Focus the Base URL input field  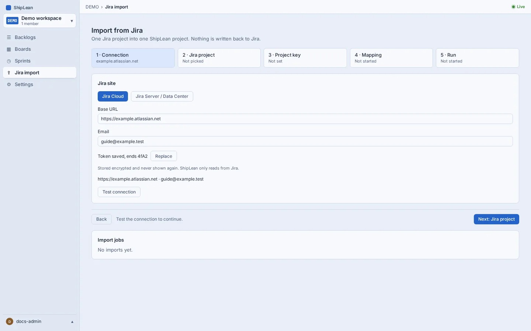pyautogui.click(x=305, y=119)
